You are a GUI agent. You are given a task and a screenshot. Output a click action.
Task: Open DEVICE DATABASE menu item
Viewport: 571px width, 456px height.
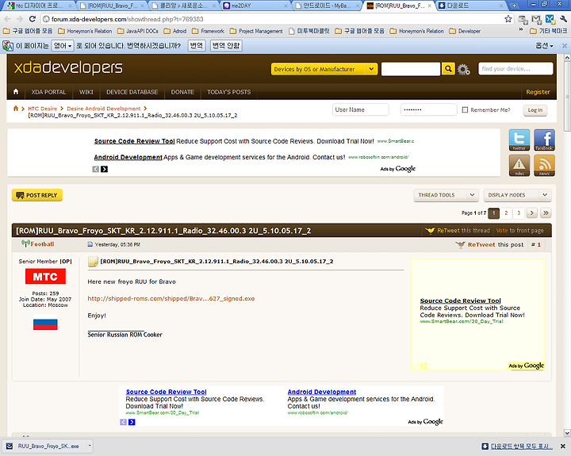coord(132,92)
